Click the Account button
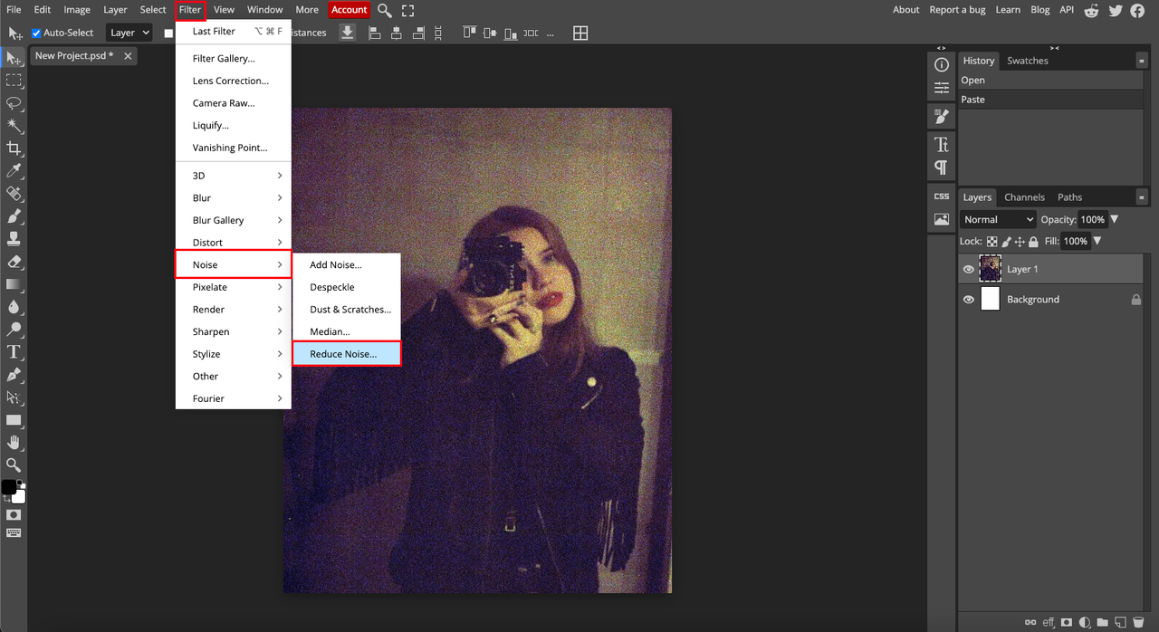The width and height of the screenshot is (1159, 632). pos(349,10)
